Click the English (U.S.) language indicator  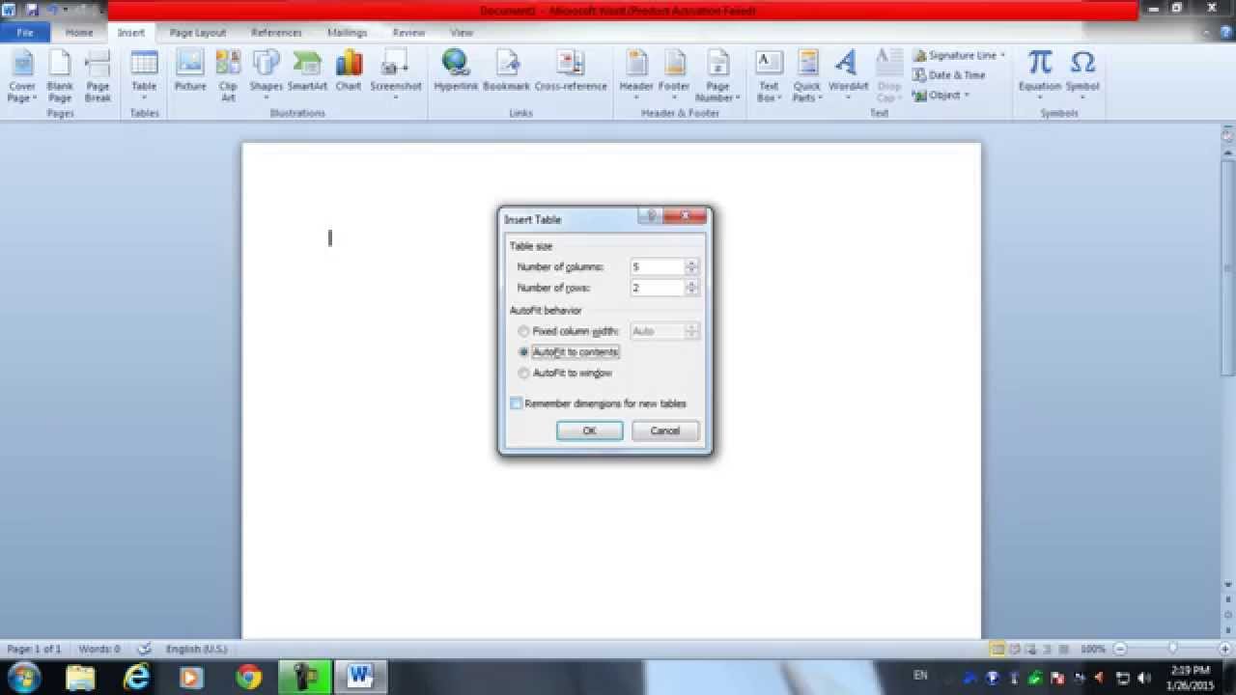click(197, 649)
